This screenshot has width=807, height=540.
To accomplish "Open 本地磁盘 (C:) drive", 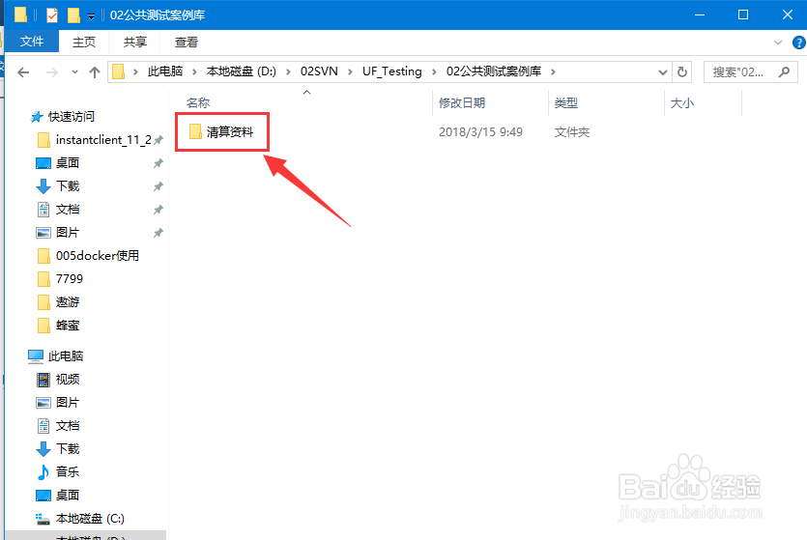I will [90, 519].
